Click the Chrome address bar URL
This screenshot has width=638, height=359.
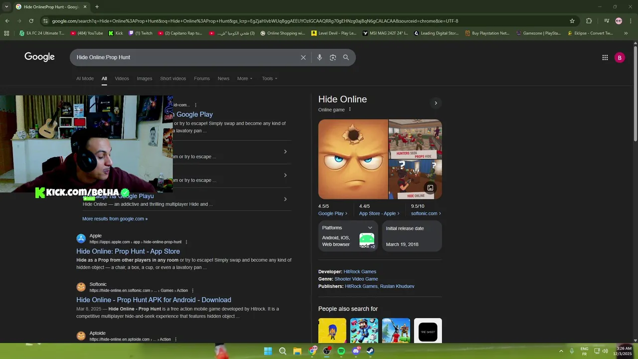[x=255, y=21]
